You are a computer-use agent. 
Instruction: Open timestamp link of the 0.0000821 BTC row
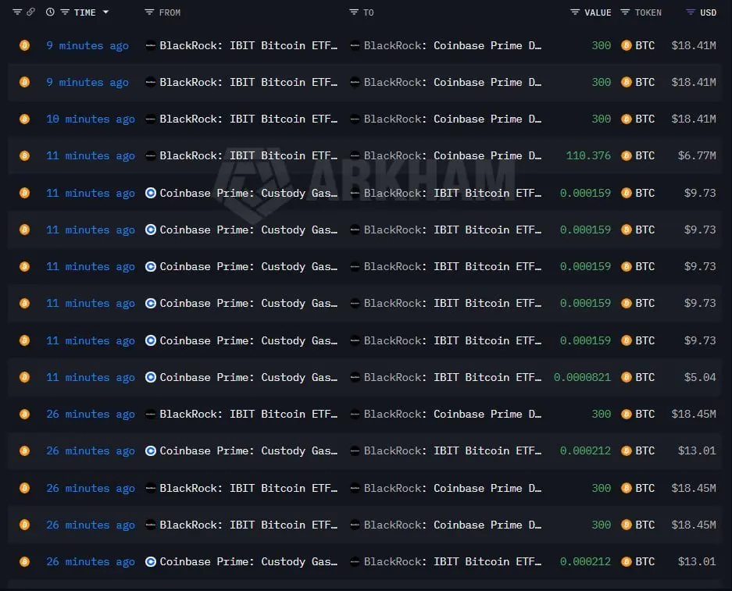91,377
